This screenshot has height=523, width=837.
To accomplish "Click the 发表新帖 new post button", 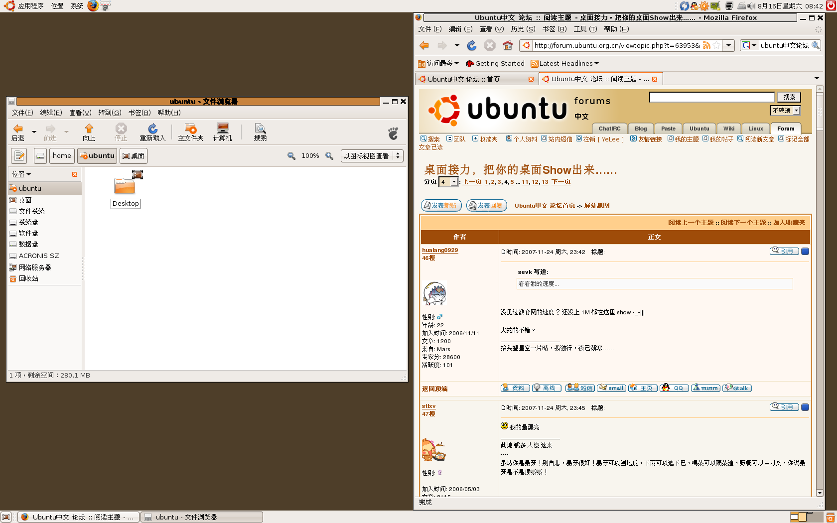I will [x=441, y=205].
